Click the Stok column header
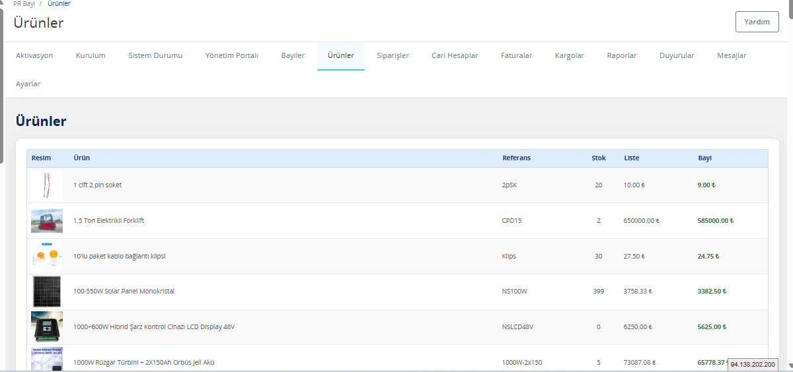793x372 pixels. pos(599,158)
